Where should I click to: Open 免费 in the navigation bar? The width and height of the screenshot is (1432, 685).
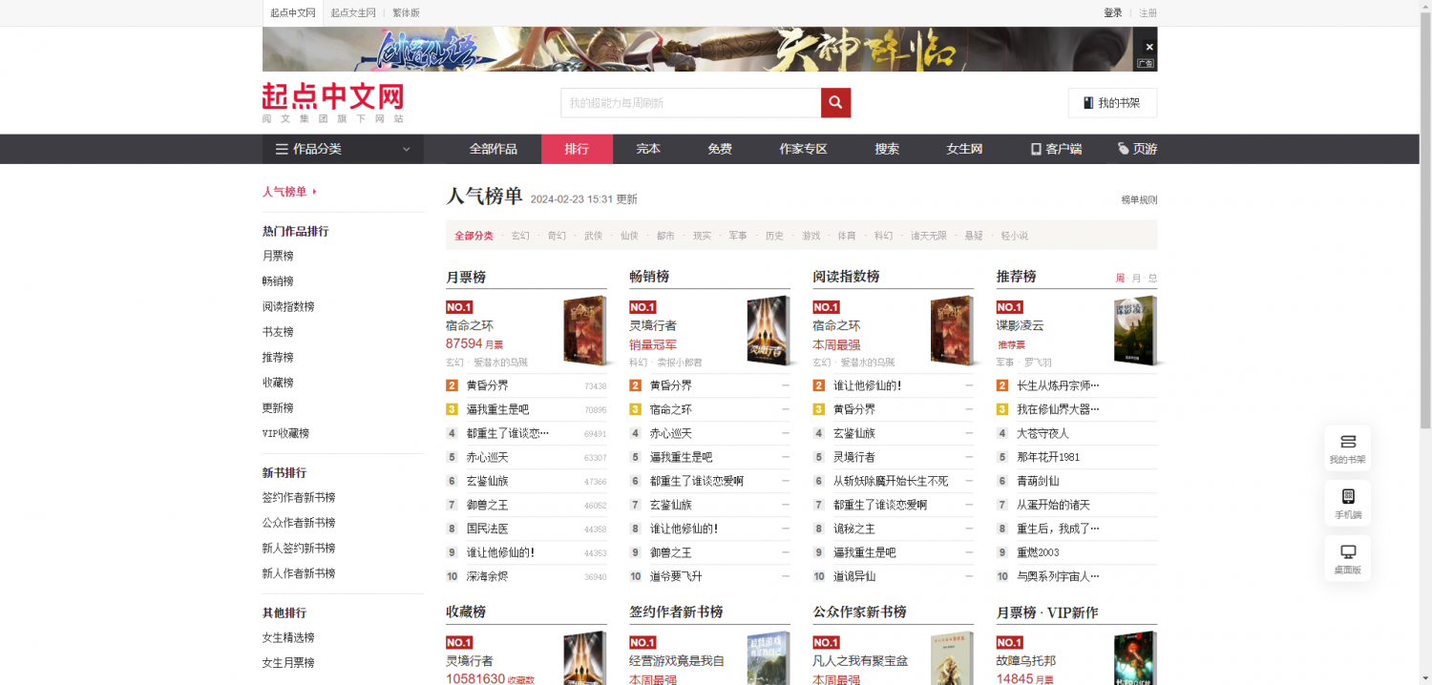click(720, 149)
